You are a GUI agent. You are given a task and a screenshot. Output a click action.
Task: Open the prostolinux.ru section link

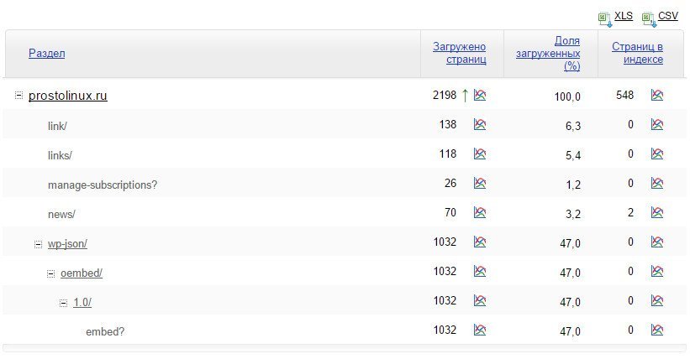68,96
